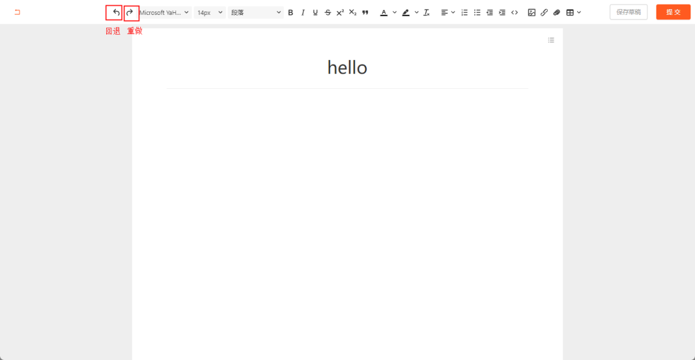Expand the font color picker arrow
This screenshot has width=695, height=360.
394,12
